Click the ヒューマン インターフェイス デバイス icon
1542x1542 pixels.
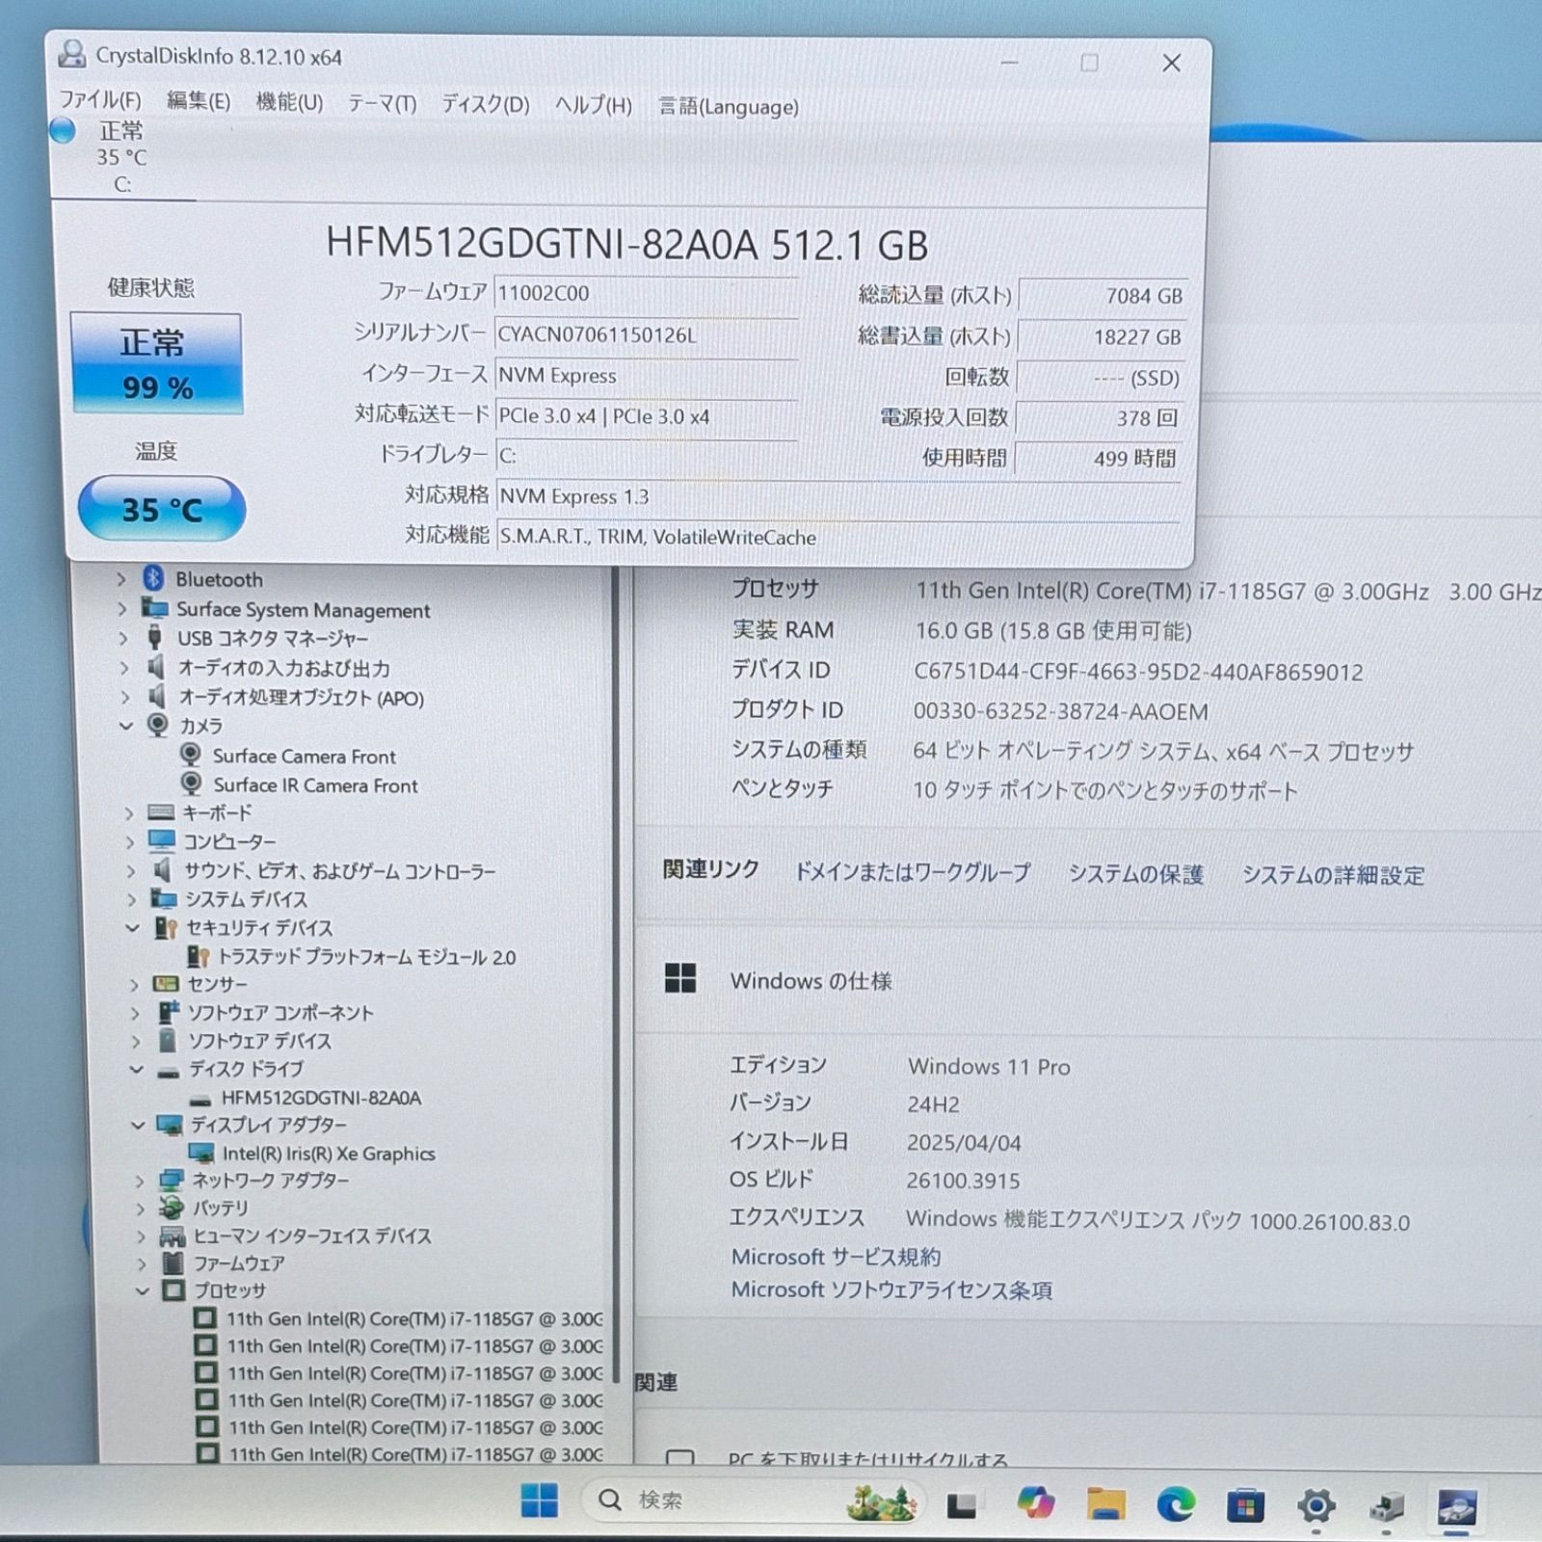click(x=173, y=1236)
